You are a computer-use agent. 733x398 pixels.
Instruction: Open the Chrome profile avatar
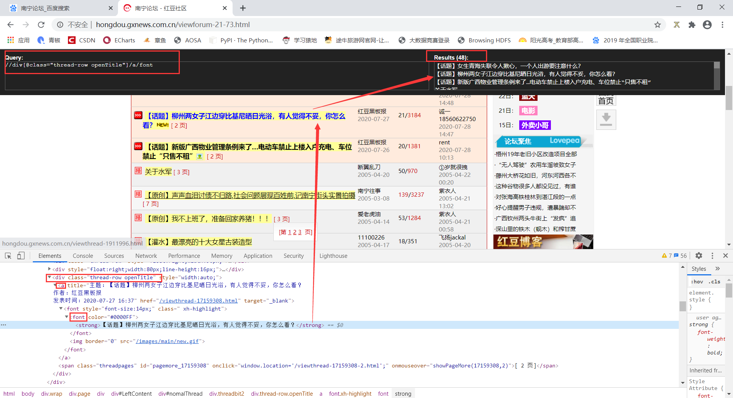707,25
